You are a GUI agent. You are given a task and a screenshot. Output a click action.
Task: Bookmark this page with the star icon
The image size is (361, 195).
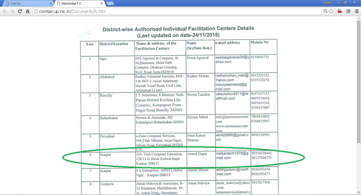[331, 11]
